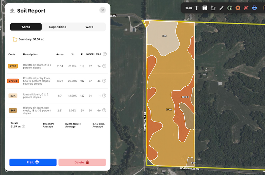Click the blue printer icon in toolbar
The height and width of the screenshot is (175, 265).
tap(254, 8)
